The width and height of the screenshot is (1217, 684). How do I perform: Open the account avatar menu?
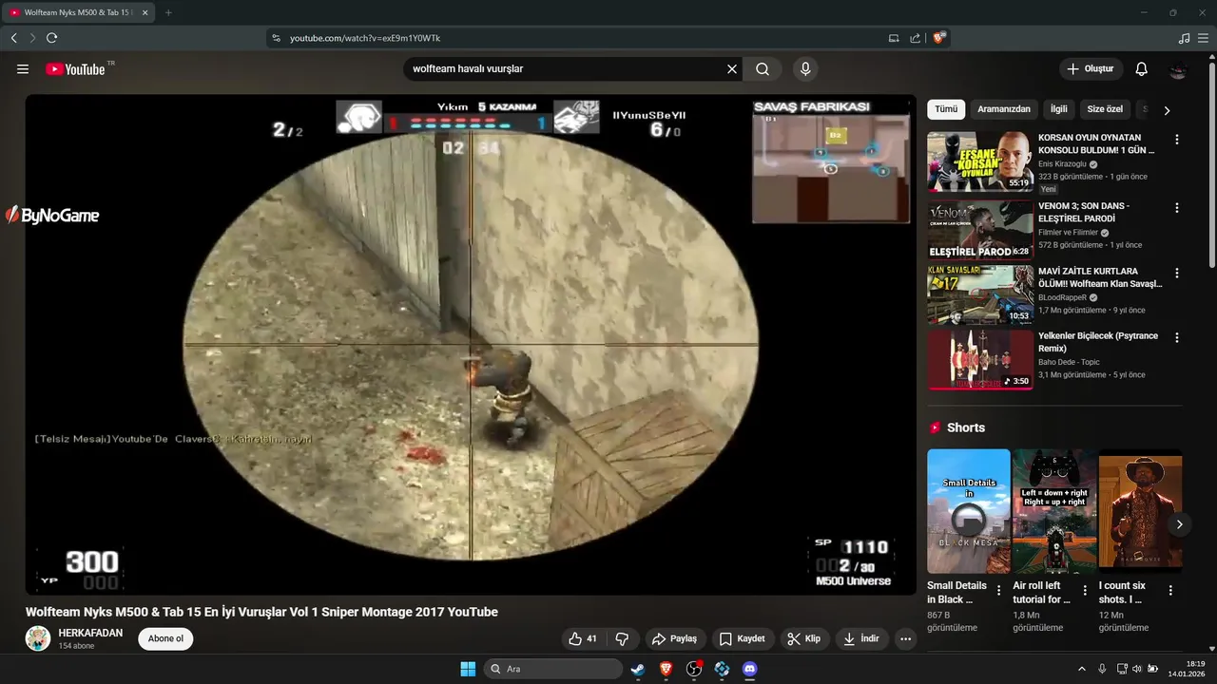[x=1178, y=69]
